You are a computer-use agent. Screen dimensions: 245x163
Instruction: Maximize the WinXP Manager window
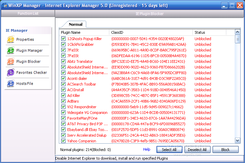point(232,5)
